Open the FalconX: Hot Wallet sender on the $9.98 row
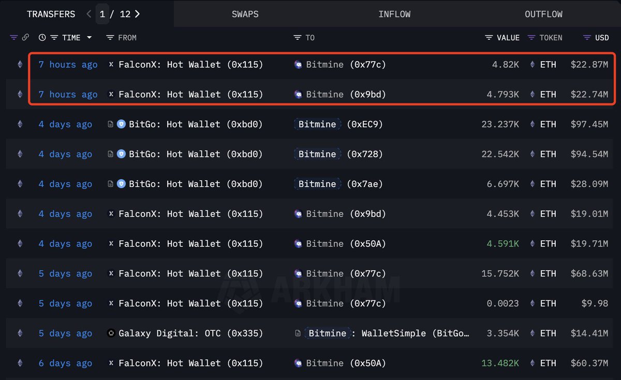This screenshot has height=380, width=621. 190,303
